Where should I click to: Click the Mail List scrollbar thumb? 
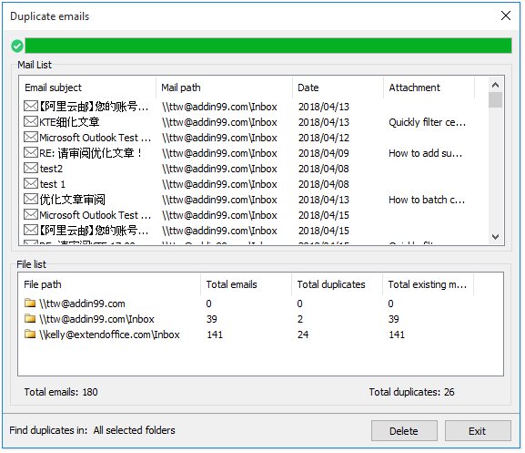(496, 100)
